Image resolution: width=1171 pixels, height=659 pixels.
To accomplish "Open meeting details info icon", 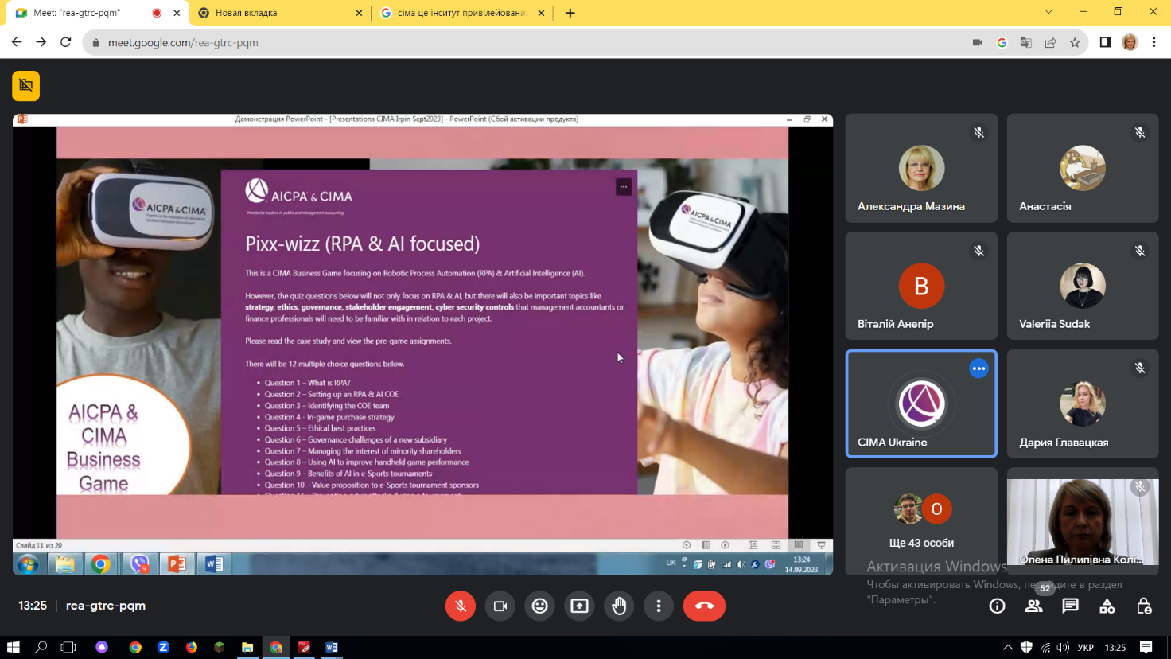I will pyautogui.click(x=997, y=606).
